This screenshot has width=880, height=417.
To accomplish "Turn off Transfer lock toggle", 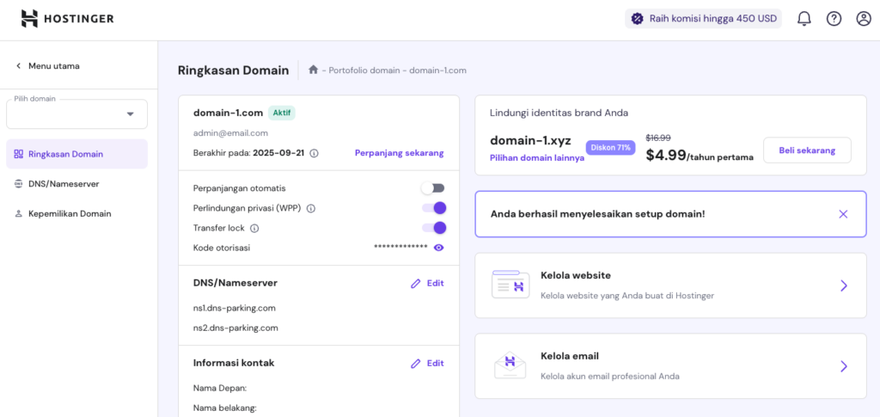I will pos(434,228).
